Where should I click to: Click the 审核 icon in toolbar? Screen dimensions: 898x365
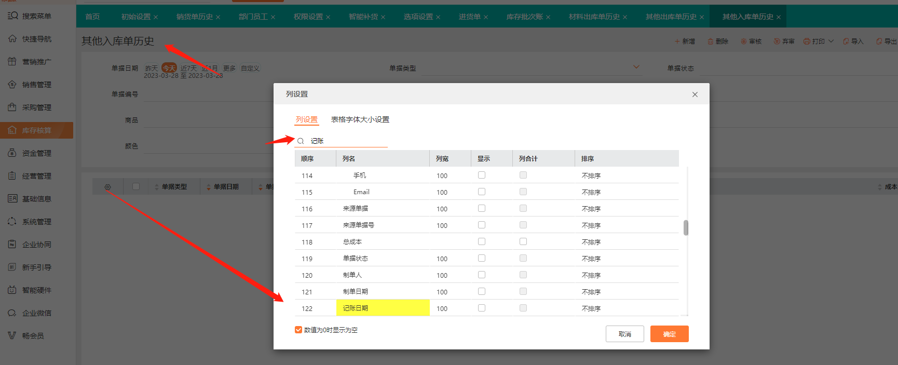744,42
